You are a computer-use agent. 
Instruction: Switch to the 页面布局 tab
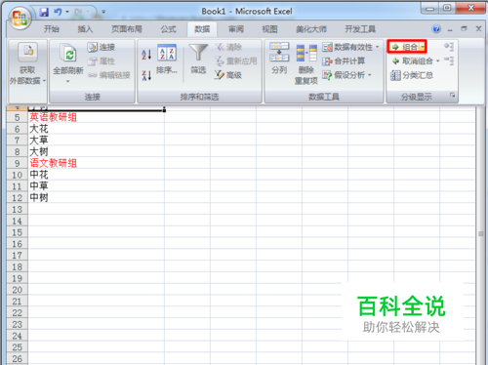click(x=127, y=29)
